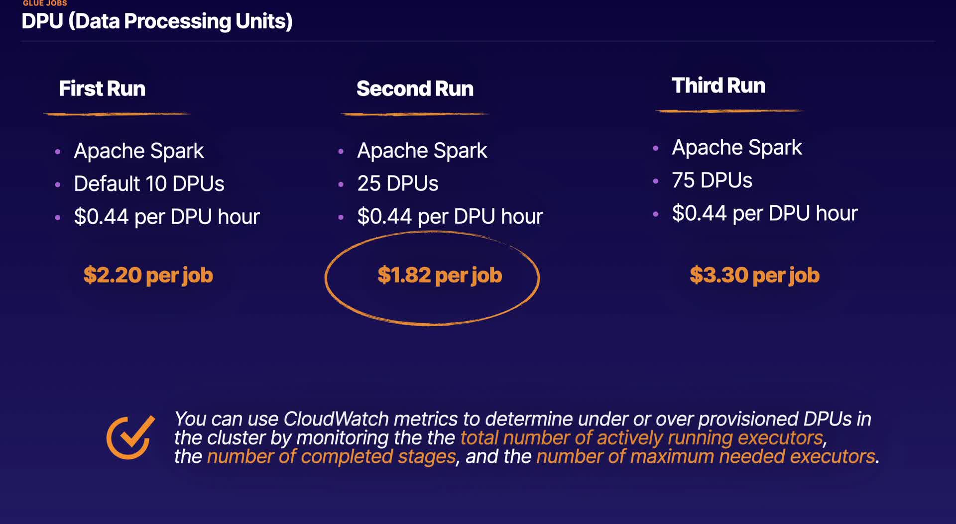Click the orange checkmark icon

[130, 437]
